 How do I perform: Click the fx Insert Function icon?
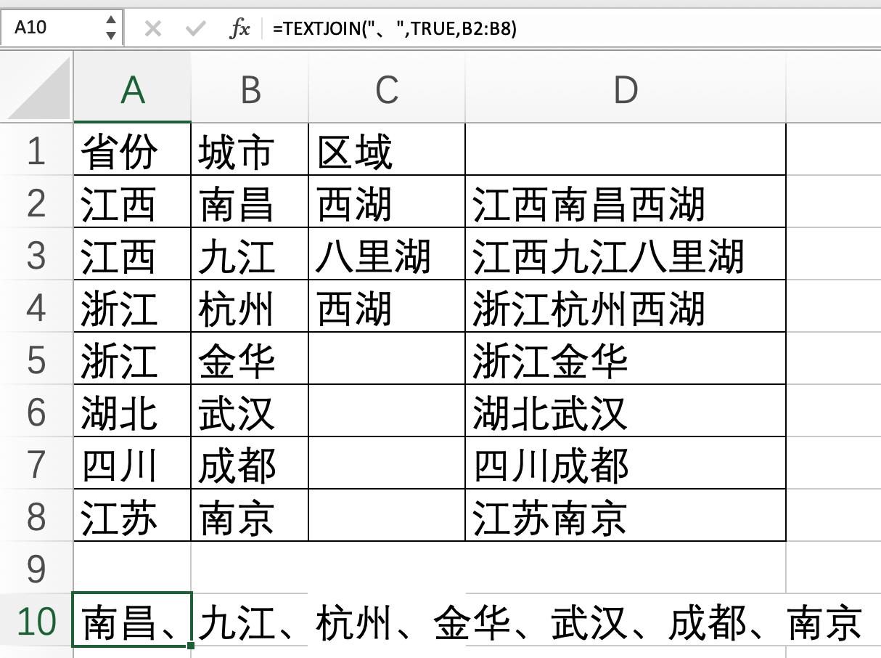(240, 27)
